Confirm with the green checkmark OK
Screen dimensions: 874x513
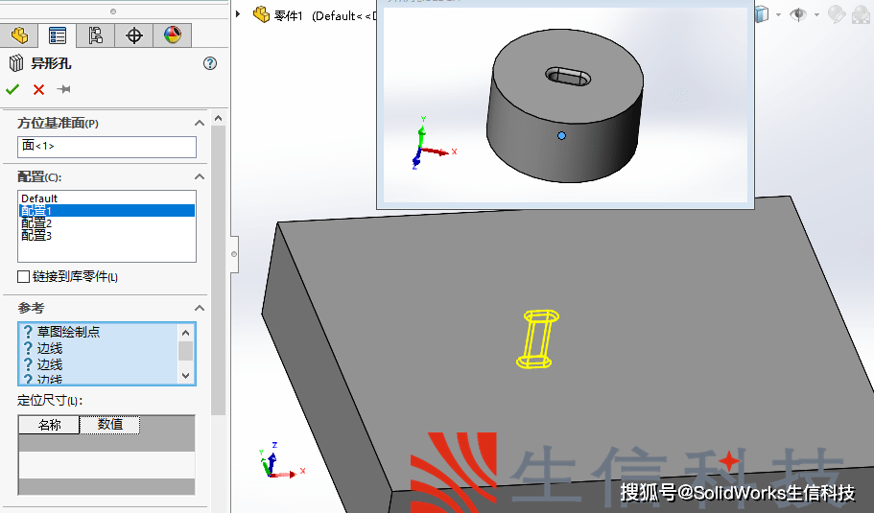coord(12,89)
